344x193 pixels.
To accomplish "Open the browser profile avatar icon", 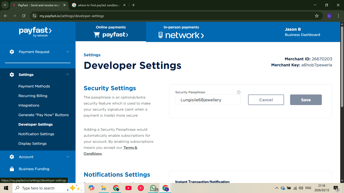I will 329,16.
